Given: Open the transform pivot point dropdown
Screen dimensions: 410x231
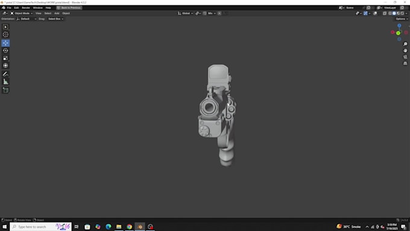Looking at the screenshot, I should (199, 13).
